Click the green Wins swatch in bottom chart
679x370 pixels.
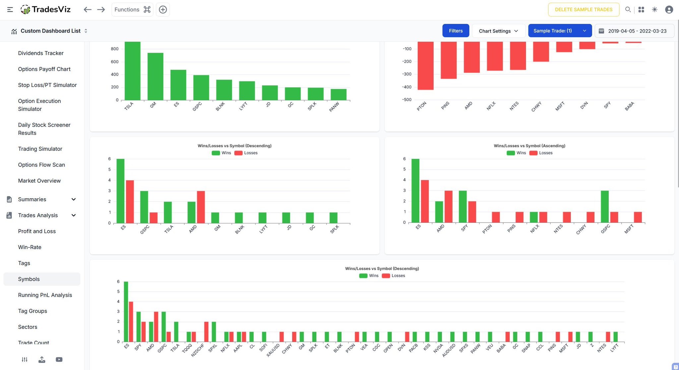[363, 276]
